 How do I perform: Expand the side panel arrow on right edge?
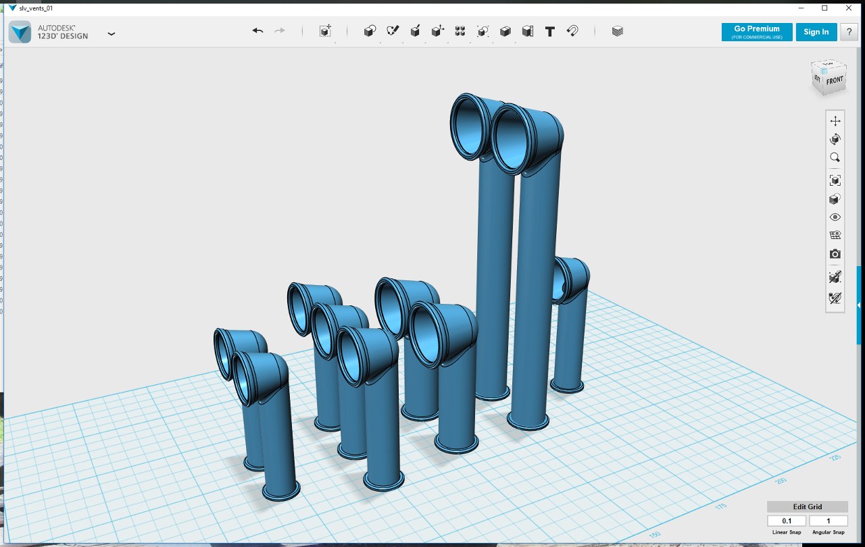(860, 305)
